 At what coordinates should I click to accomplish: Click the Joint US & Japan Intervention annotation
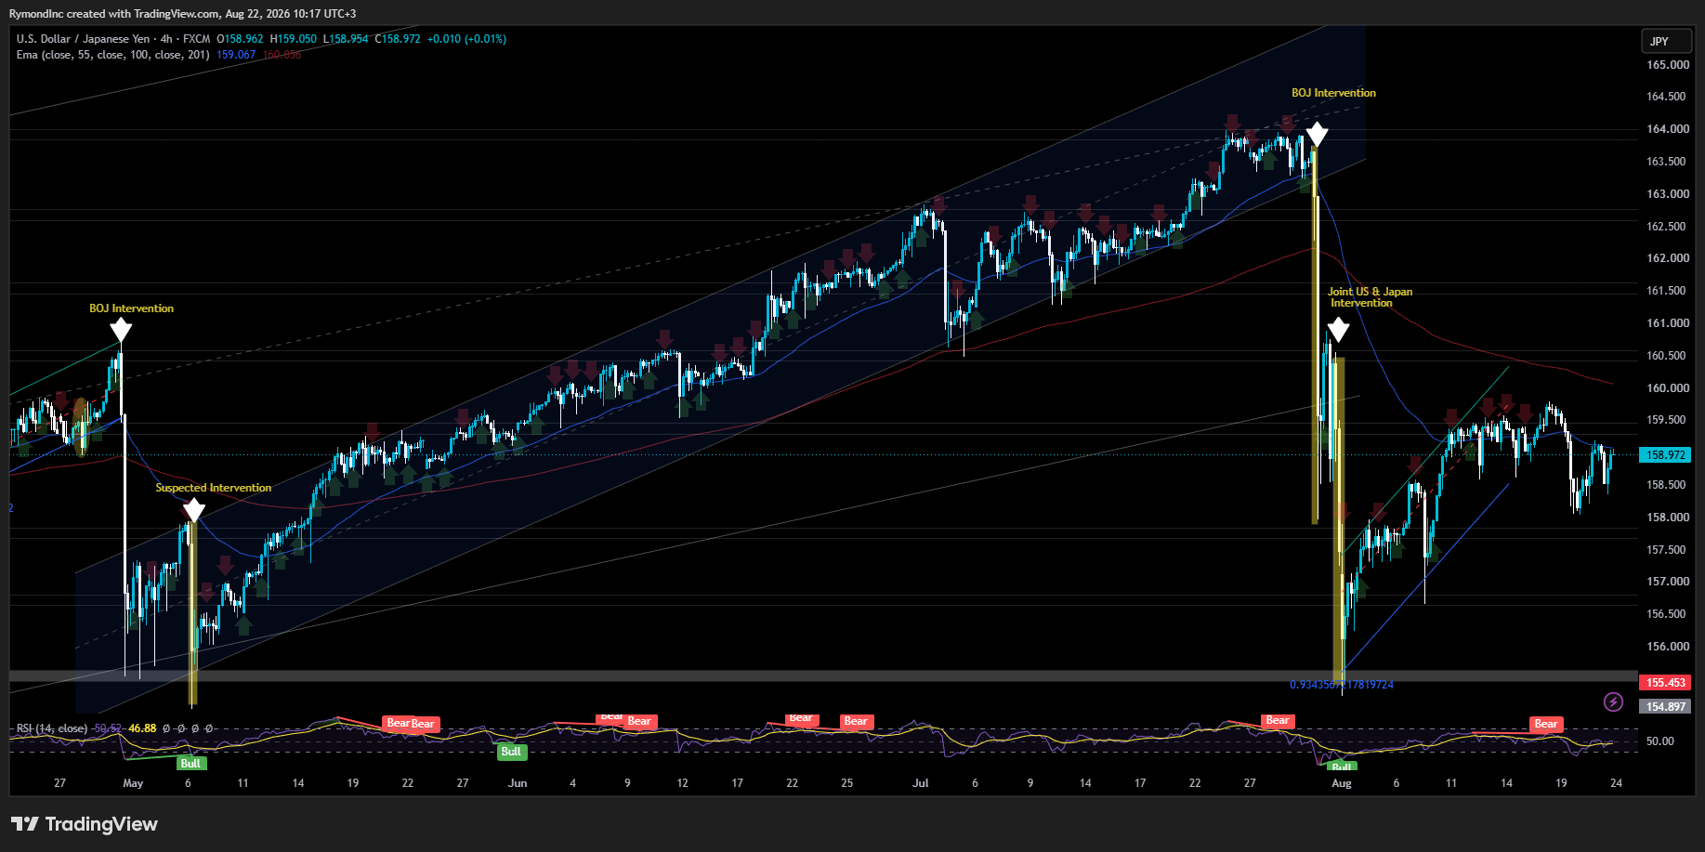click(x=1370, y=297)
